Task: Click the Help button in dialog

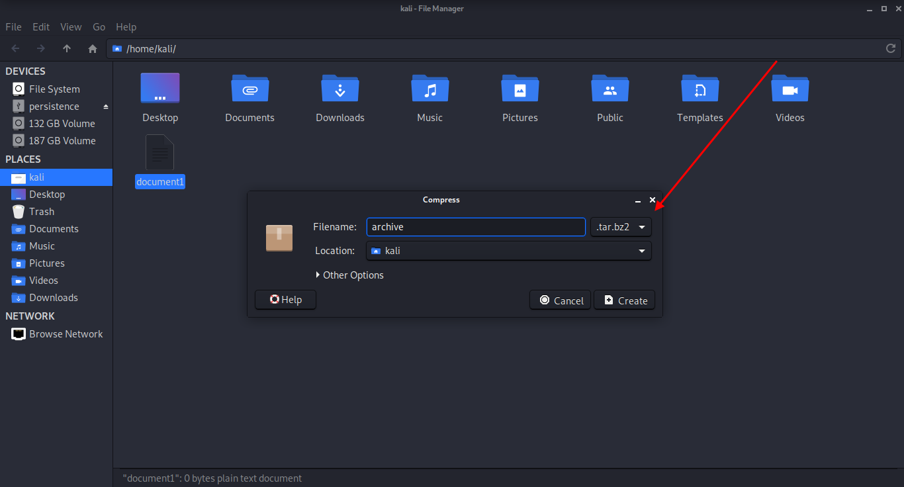Action: pos(285,300)
